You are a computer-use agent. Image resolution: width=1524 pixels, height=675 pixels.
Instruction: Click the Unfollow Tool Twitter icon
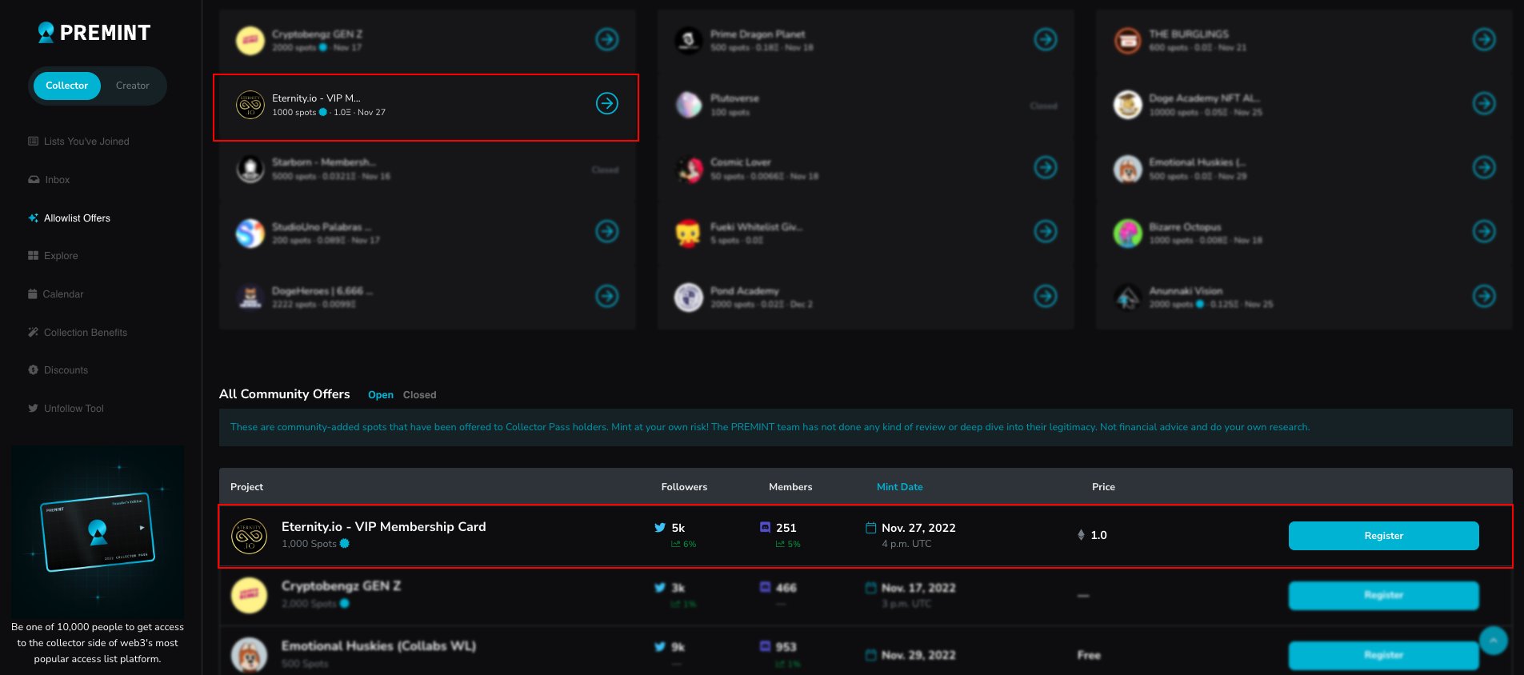(34, 409)
